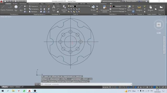Expand the Блок panel
This screenshot has width=167, height=93.
tap(95, 14)
